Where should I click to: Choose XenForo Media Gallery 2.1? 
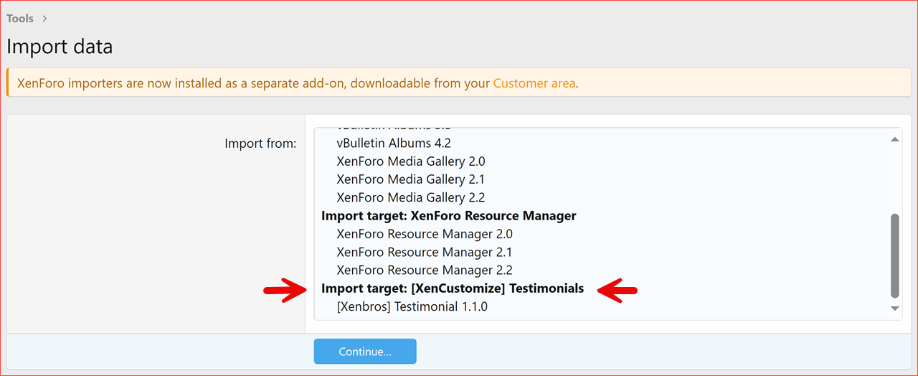pyautogui.click(x=410, y=179)
